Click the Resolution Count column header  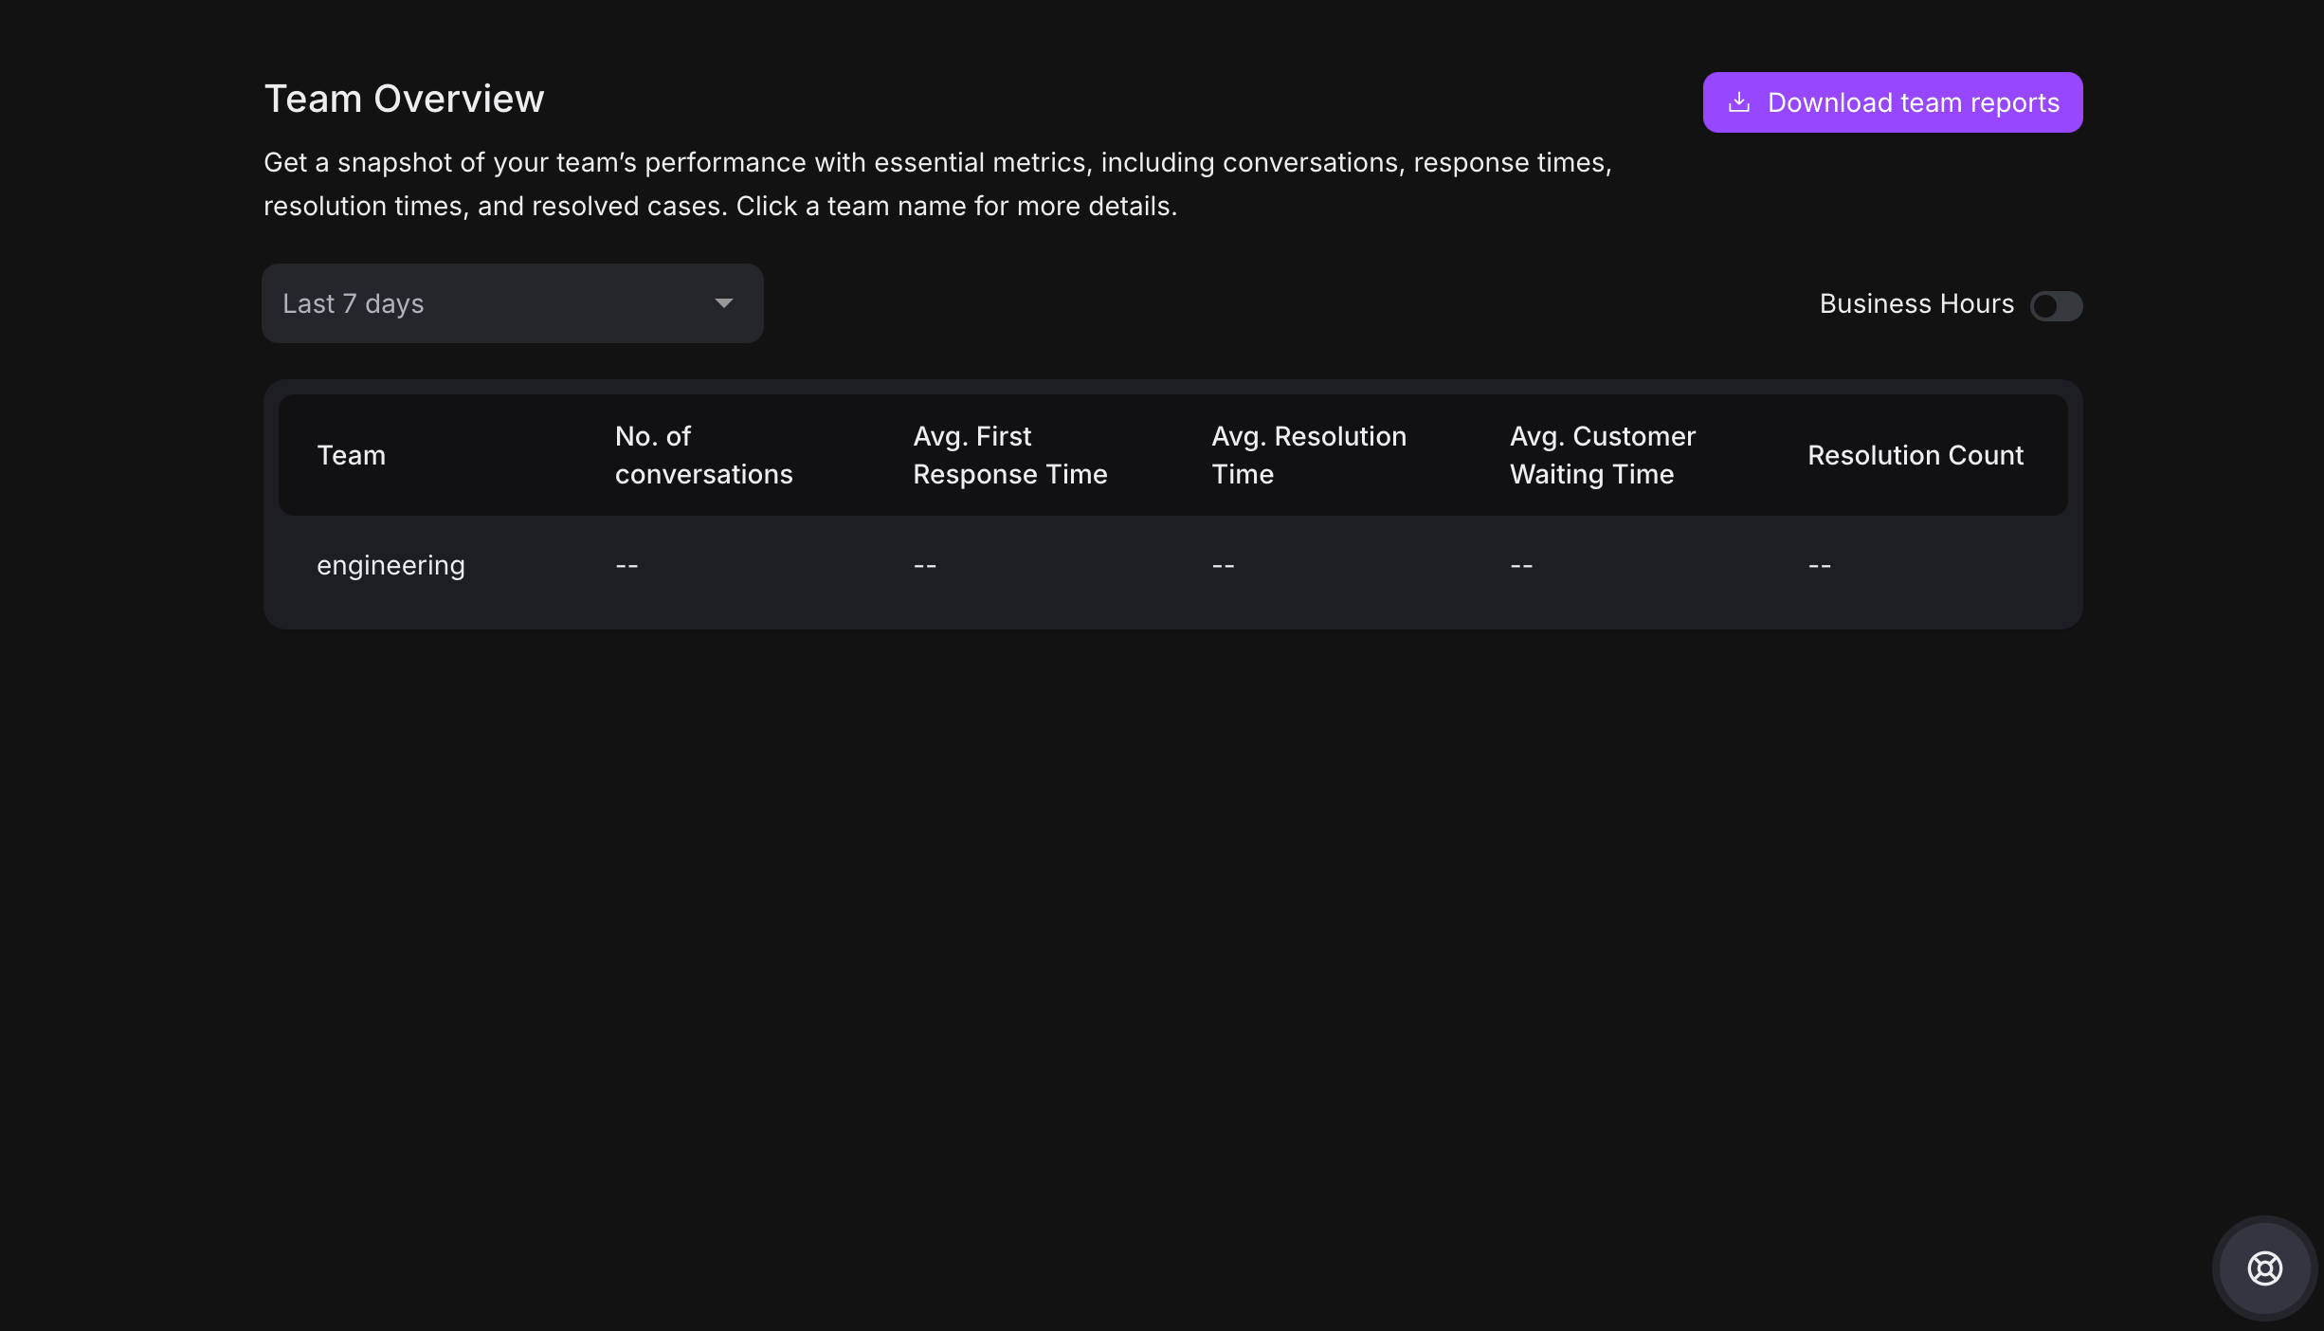(1915, 455)
